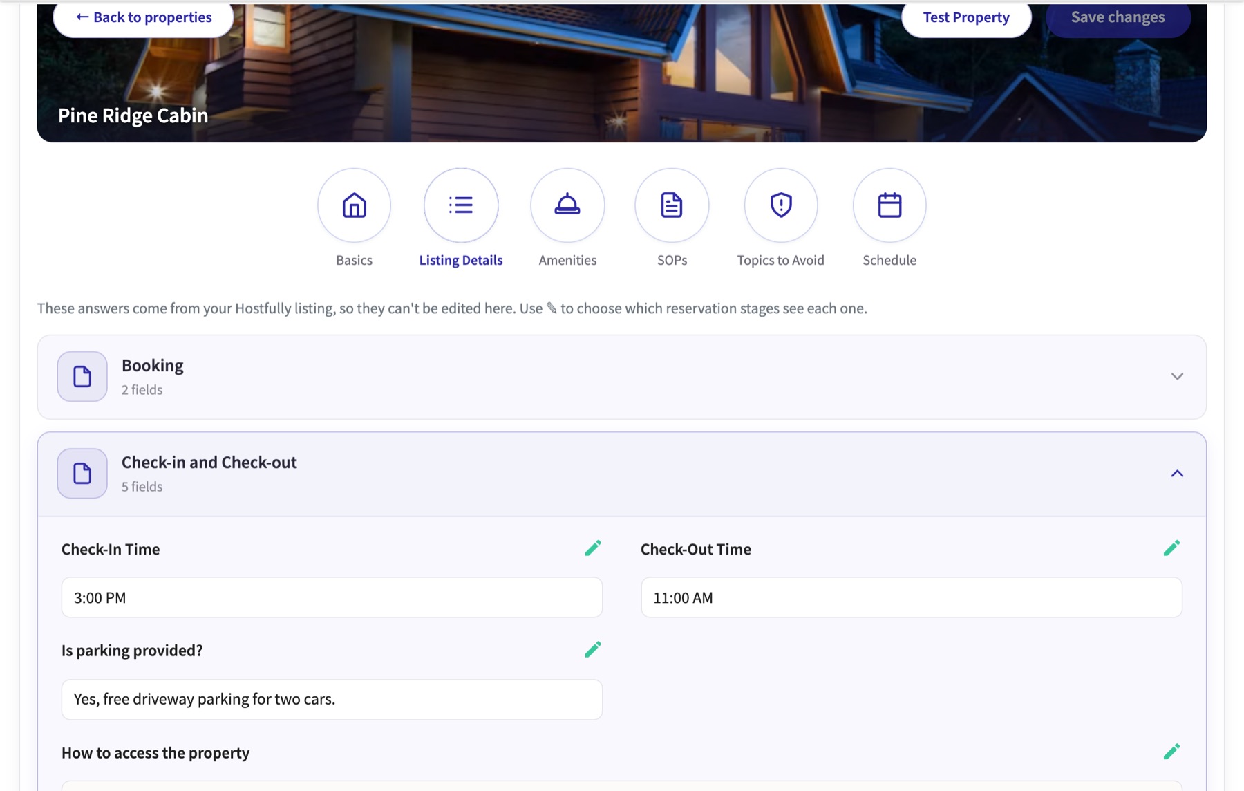Collapse the Check-in and Check-out section
1244x791 pixels.
(x=1177, y=474)
